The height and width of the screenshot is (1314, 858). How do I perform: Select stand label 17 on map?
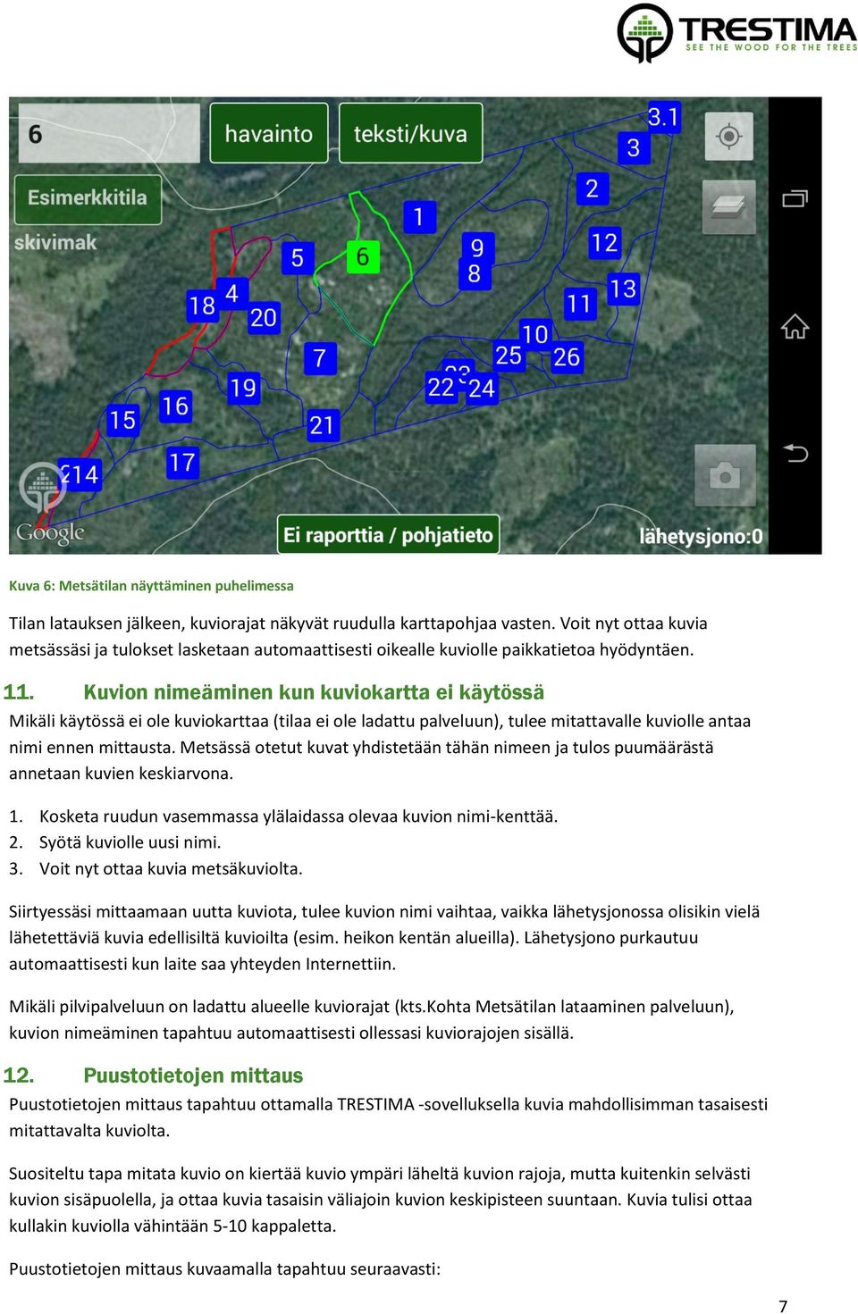click(182, 463)
